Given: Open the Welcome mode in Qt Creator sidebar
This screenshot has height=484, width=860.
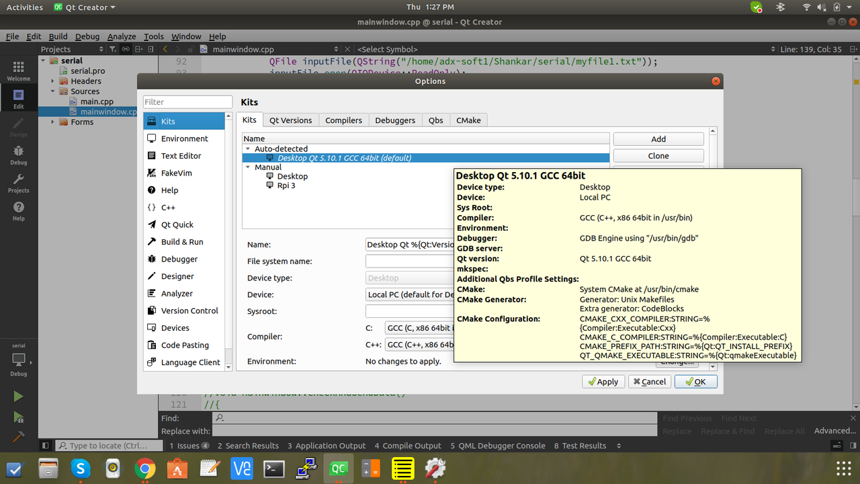Looking at the screenshot, I should coord(18,71).
